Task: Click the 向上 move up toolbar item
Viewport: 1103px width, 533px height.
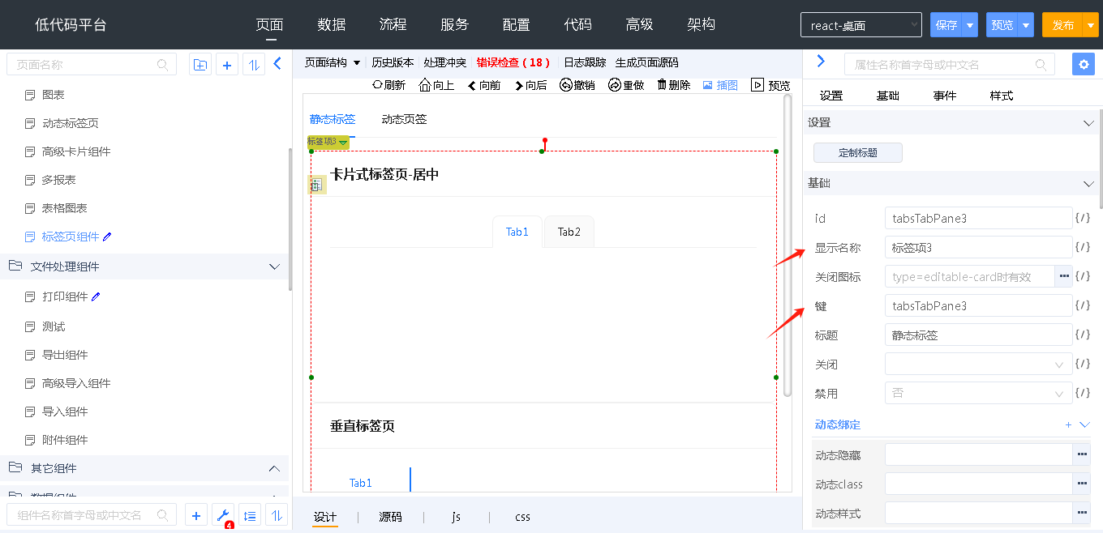Action: (436, 85)
